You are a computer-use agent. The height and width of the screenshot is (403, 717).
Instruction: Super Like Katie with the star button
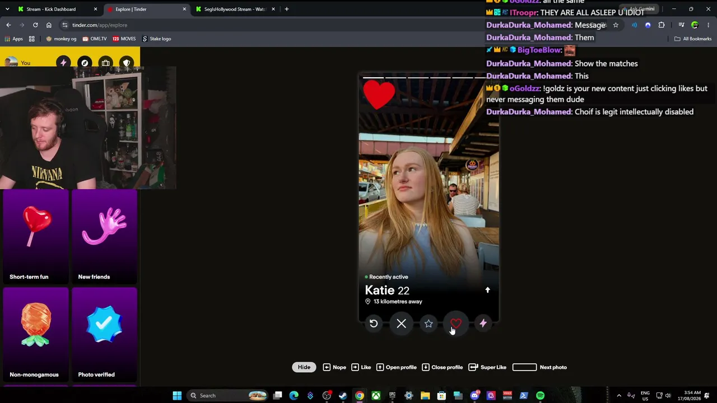tap(429, 324)
